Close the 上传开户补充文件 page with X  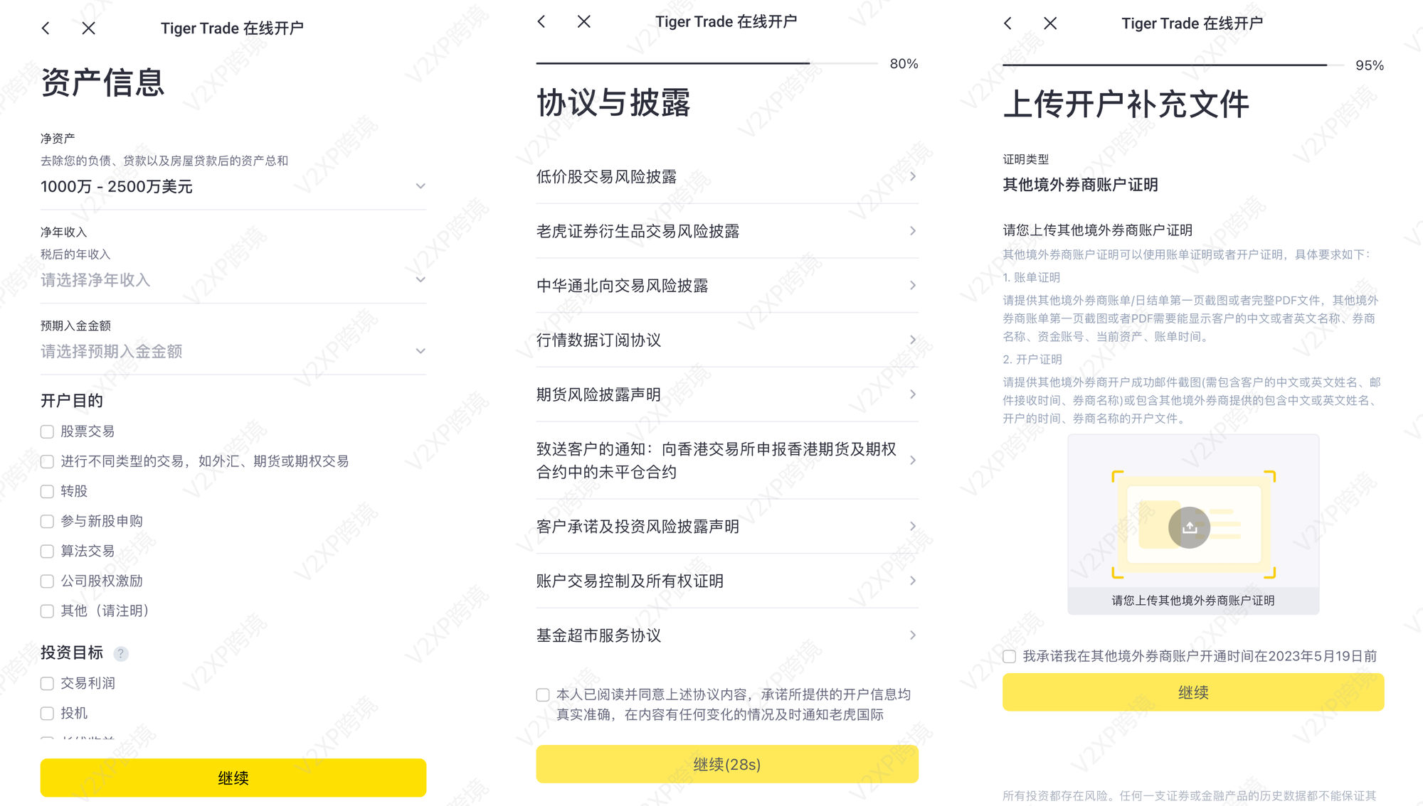tap(1050, 23)
